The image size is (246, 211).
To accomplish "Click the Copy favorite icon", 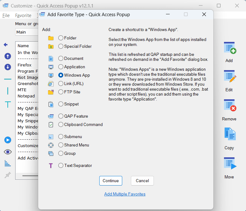I will tap(230, 134).
